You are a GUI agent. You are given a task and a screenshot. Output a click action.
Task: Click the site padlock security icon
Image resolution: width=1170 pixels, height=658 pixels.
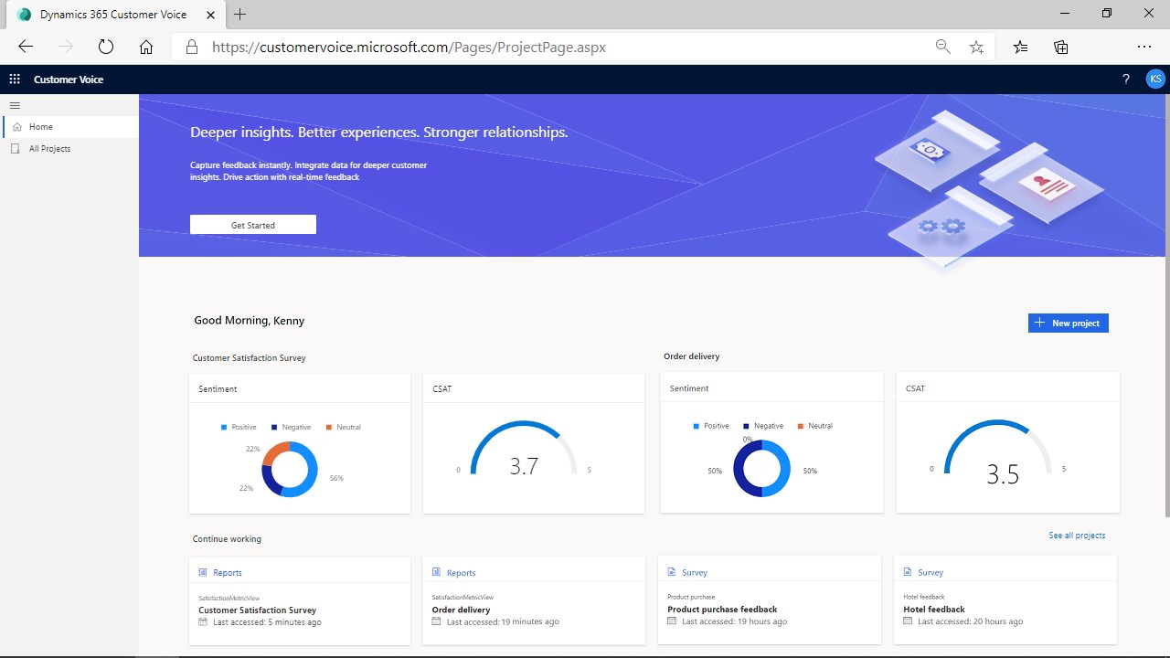pos(191,47)
